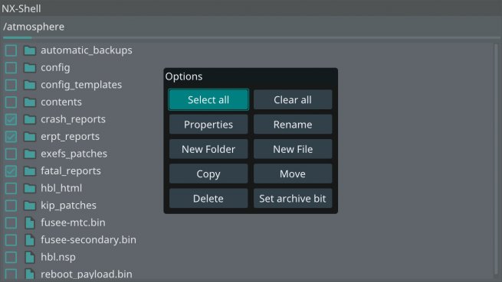Select the kip_patches folder name
The image size is (502, 282).
click(x=68, y=206)
